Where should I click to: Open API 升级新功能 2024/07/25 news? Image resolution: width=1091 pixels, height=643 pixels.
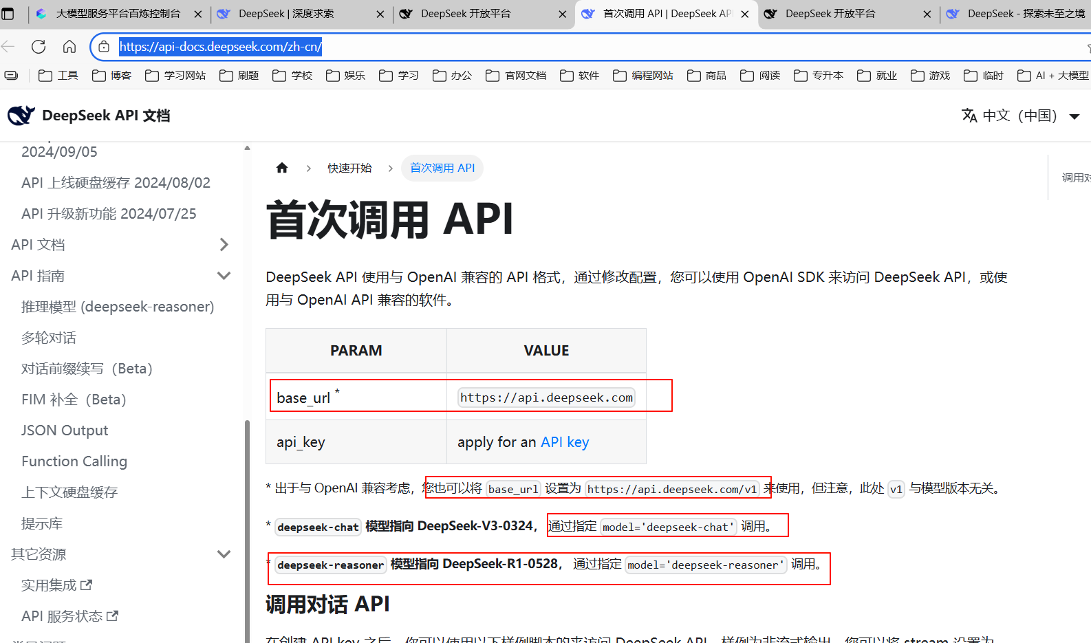coord(109,214)
